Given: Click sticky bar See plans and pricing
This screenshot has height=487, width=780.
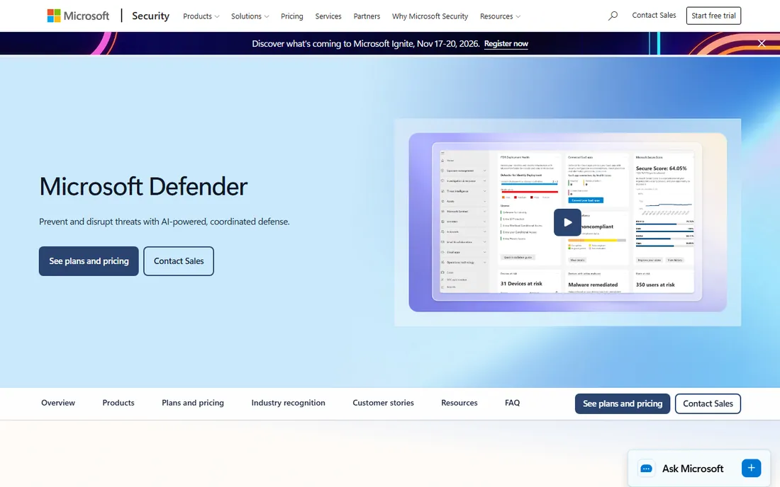Looking at the screenshot, I should tap(623, 403).
